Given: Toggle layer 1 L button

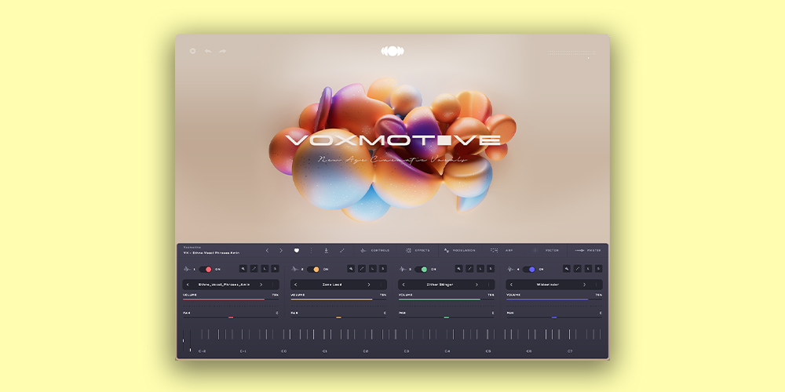Looking at the screenshot, I should click(x=265, y=268).
